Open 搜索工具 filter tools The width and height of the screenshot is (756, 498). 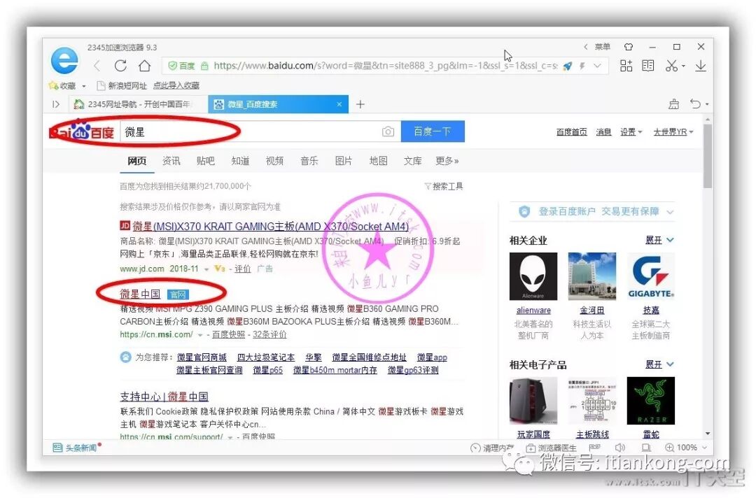click(444, 186)
